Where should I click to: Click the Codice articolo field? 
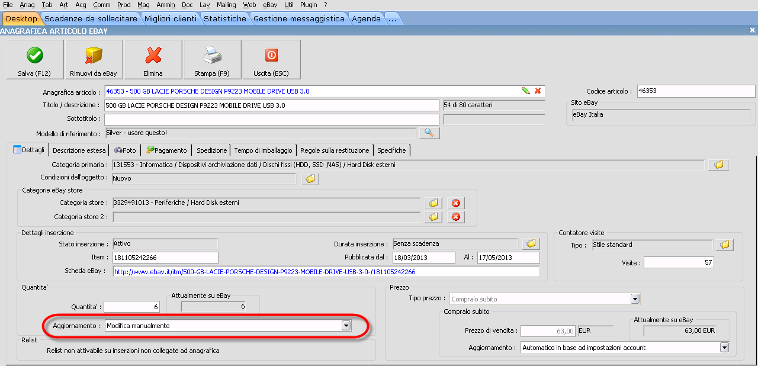pos(696,91)
